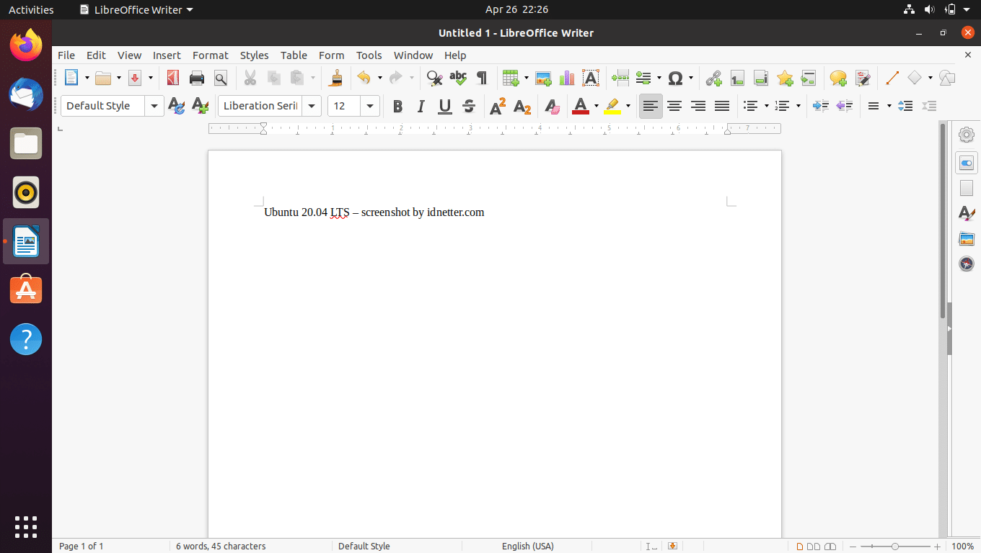Open the Styles menu
Image resolution: width=981 pixels, height=553 pixels.
click(255, 55)
